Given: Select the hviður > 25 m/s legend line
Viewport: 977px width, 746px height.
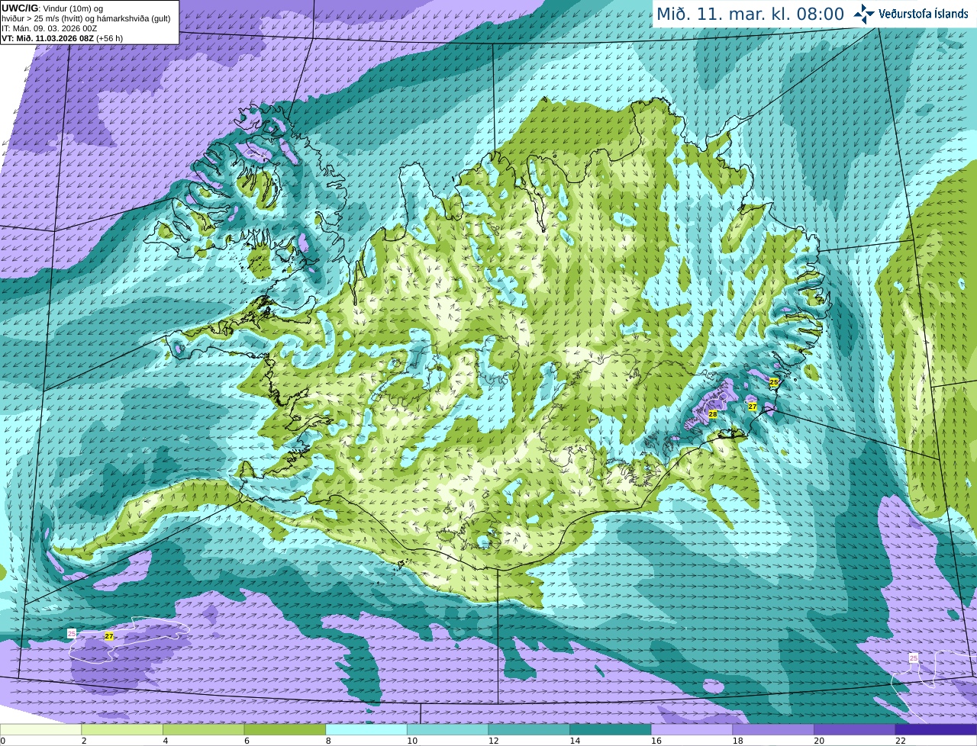Looking at the screenshot, I should tap(86, 18).
